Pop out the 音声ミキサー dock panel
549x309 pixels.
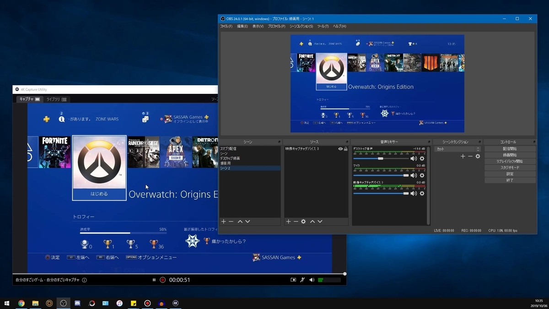pos(429,142)
